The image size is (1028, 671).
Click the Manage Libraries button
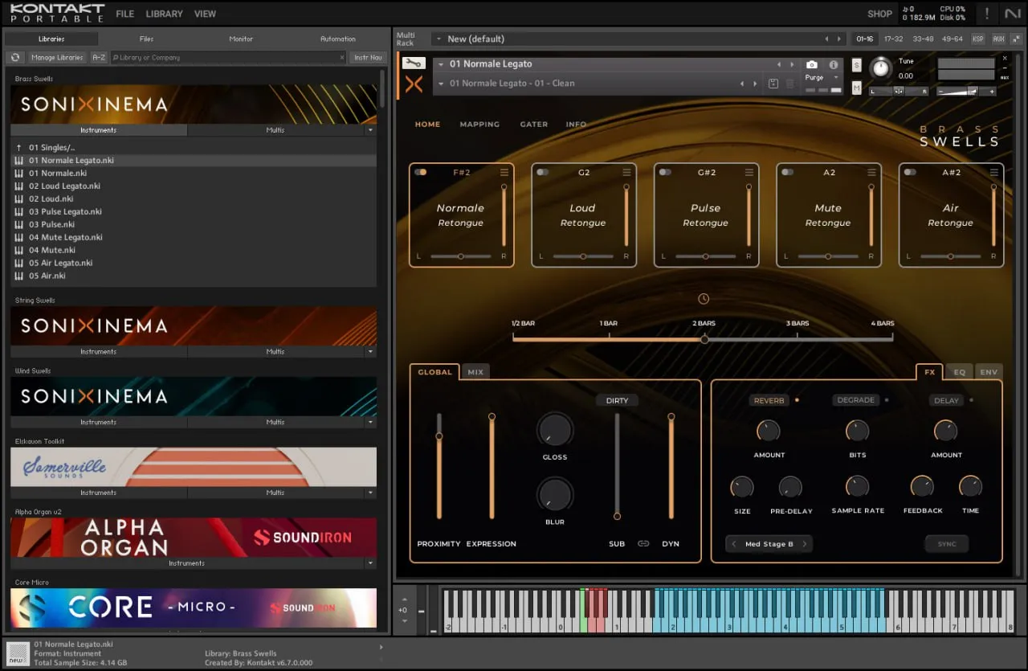pyautogui.click(x=57, y=58)
